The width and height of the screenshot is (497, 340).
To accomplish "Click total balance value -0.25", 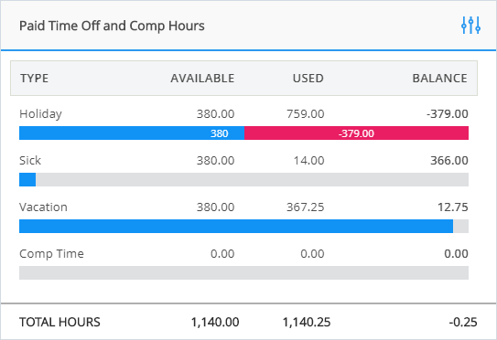I will pos(463,323).
